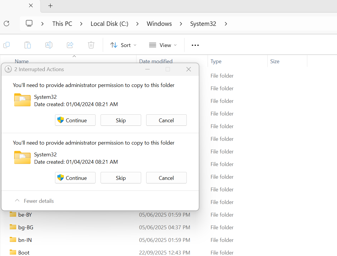The width and height of the screenshot is (337, 256).
Task: Click the Delete trash can icon
Action: pyautogui.click(x=91, y=45)
